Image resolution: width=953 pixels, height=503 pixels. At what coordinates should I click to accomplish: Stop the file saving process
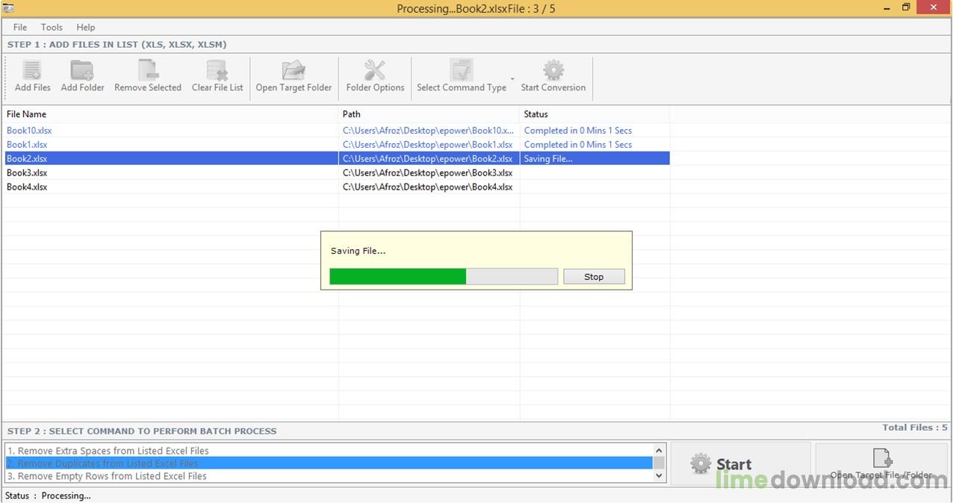(594, 277)
